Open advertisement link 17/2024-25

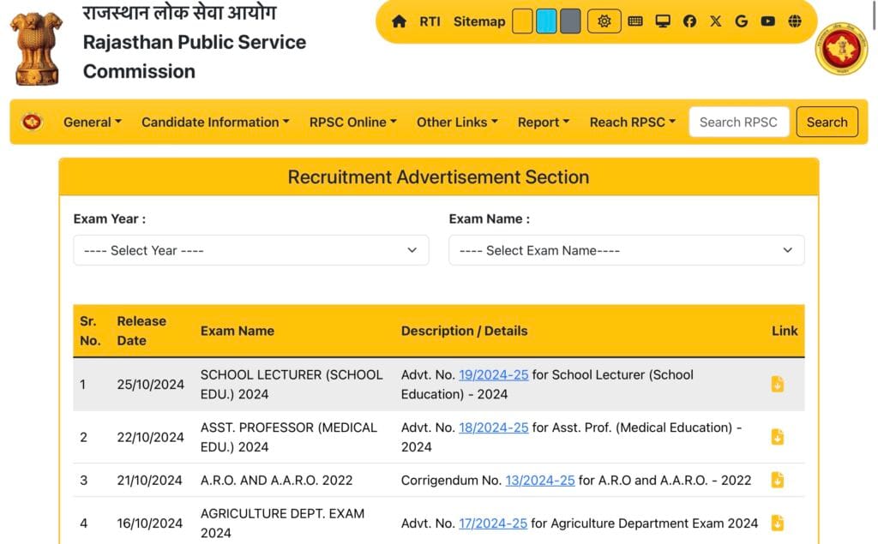click(x=493, y=523)
